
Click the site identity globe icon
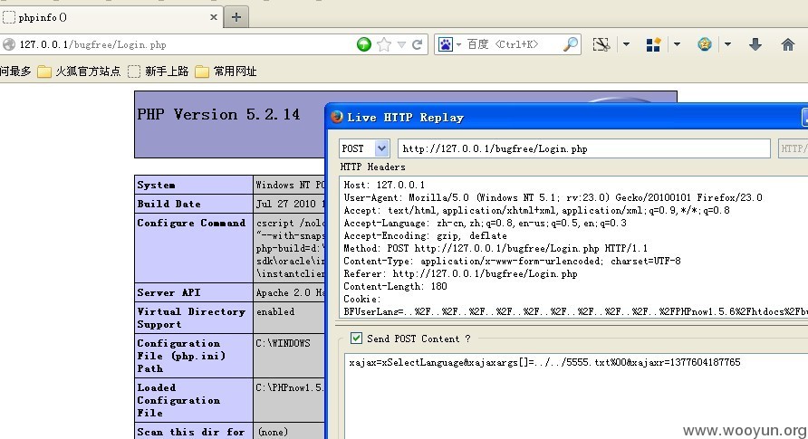click(x=9, y=44)
